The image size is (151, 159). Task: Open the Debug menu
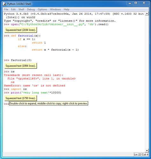31,9
